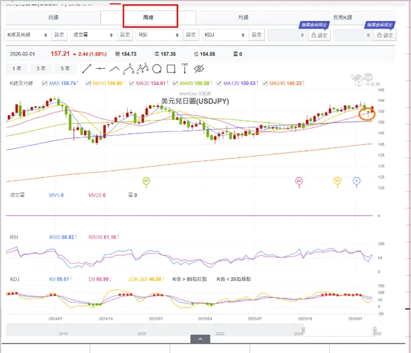
Task: Select the OABCD wave pattern tool
Action: [x=143, y=69]
